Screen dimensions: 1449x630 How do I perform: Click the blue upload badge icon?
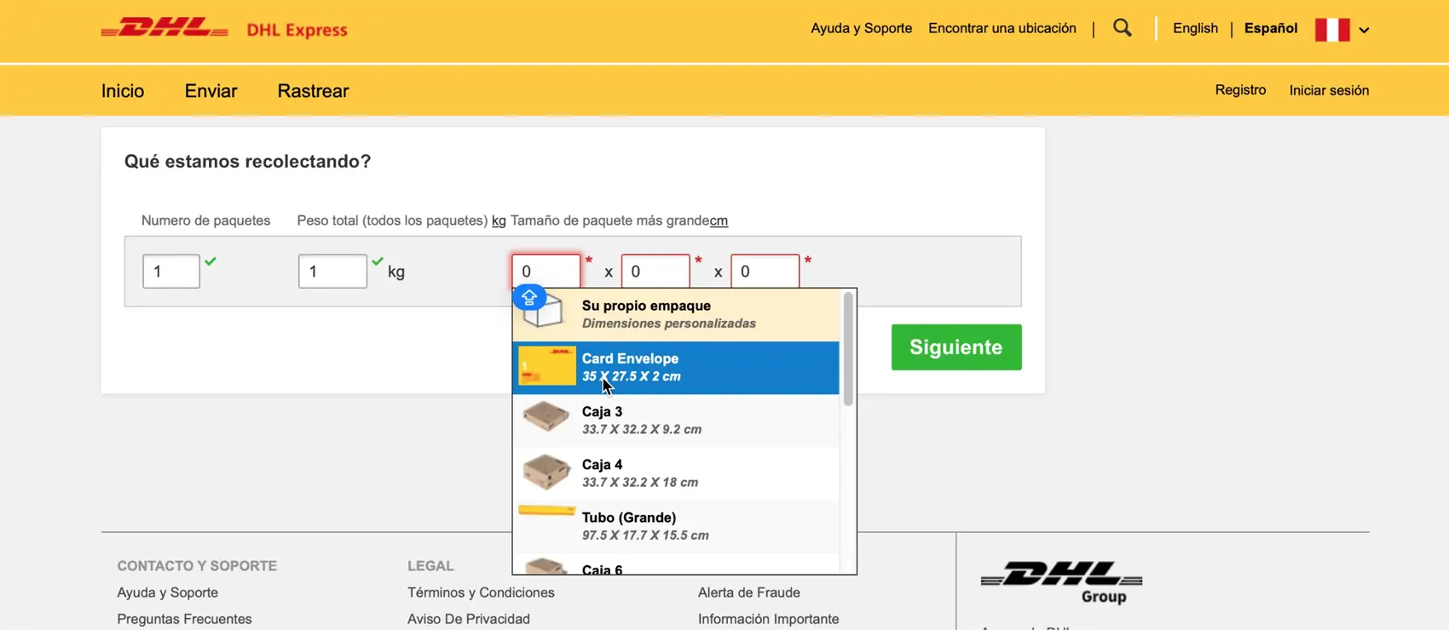(x=529, y=298)
